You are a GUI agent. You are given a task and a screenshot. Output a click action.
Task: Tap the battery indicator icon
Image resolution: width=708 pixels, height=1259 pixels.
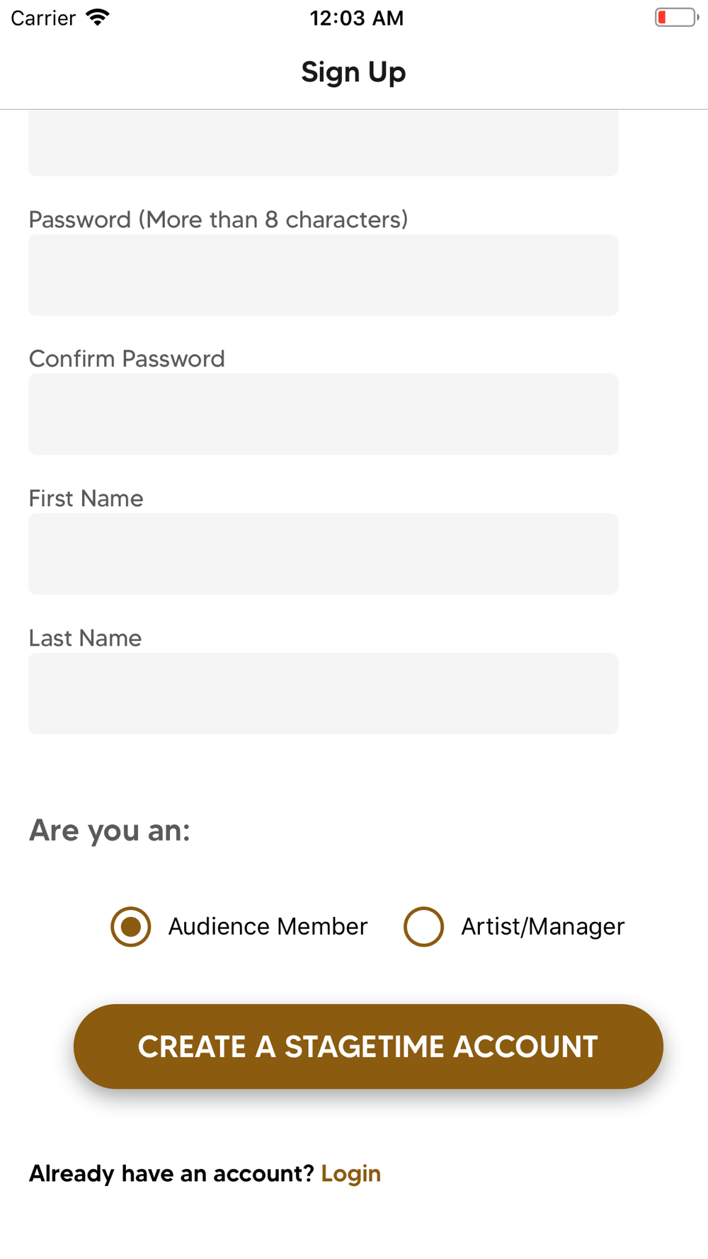[677, 18]
